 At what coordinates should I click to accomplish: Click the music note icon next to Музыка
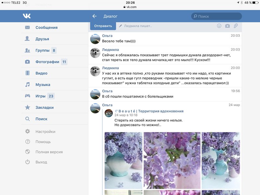coord(28,84)
